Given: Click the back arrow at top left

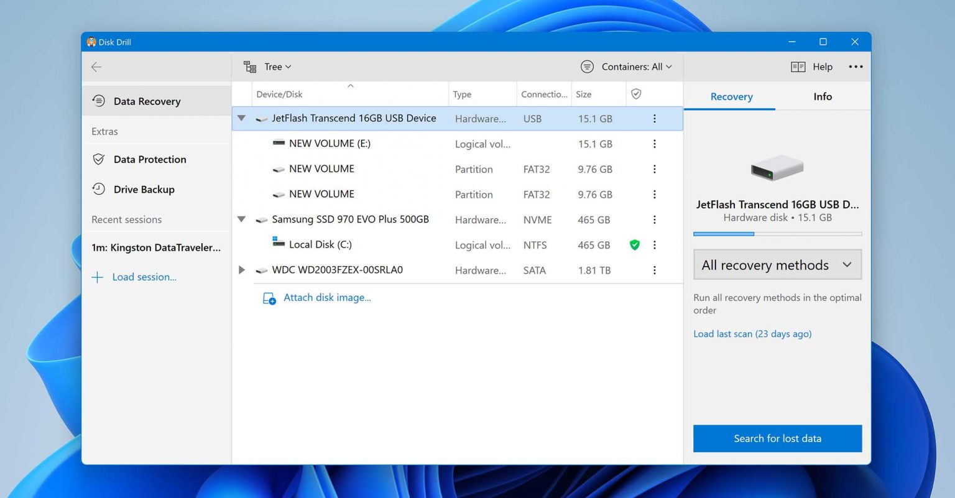Looking at the screenshot, I should [x=96, y=67].
